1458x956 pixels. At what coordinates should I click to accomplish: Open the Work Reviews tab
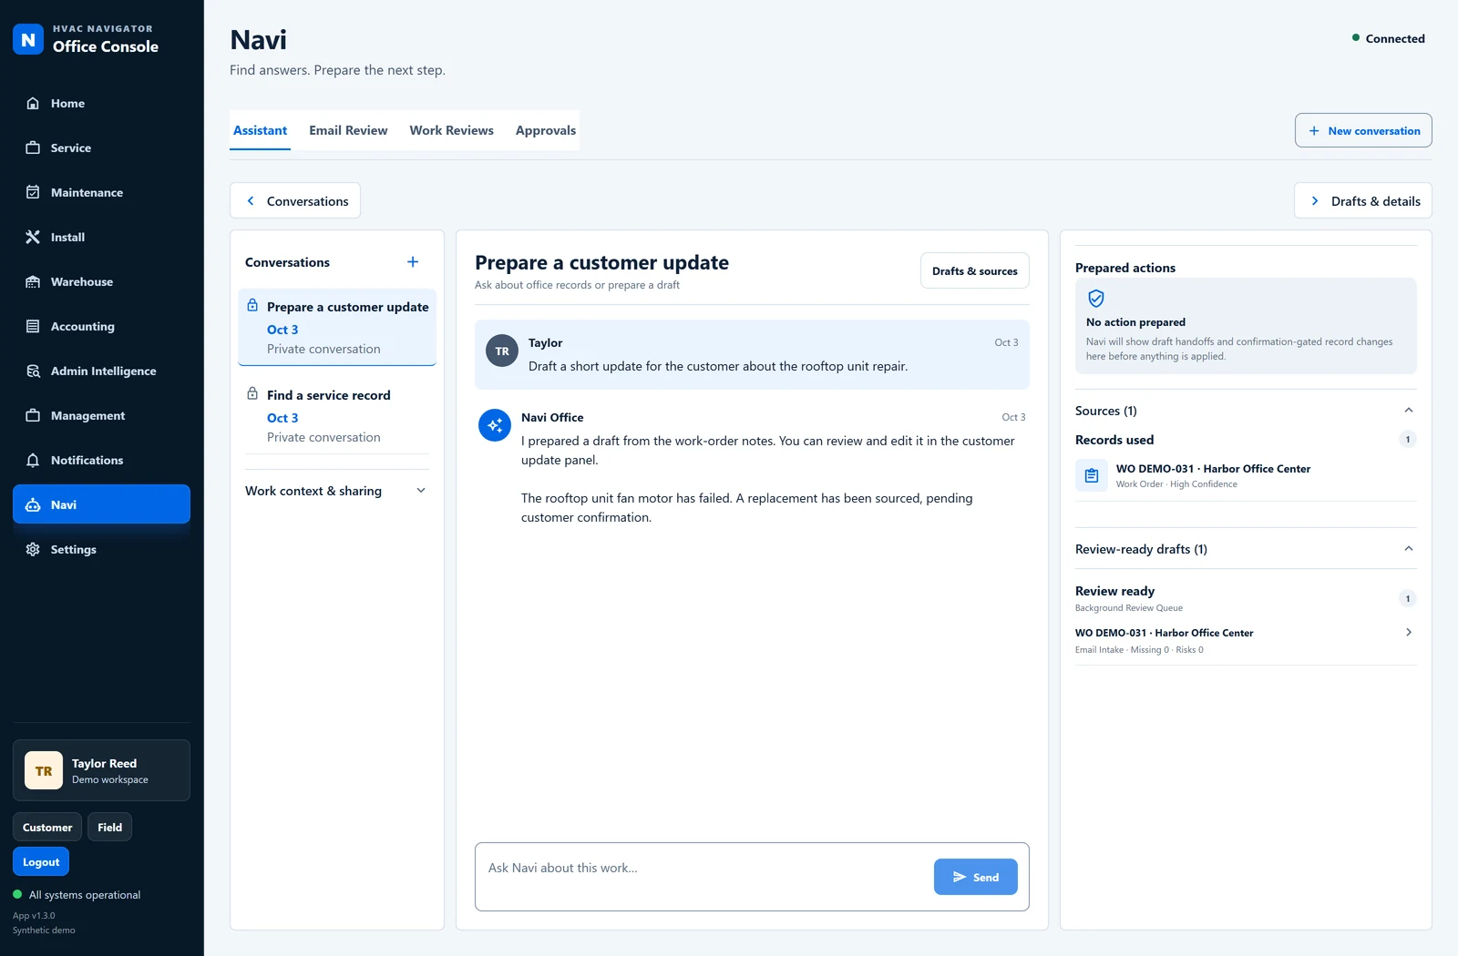coord(452,130)
